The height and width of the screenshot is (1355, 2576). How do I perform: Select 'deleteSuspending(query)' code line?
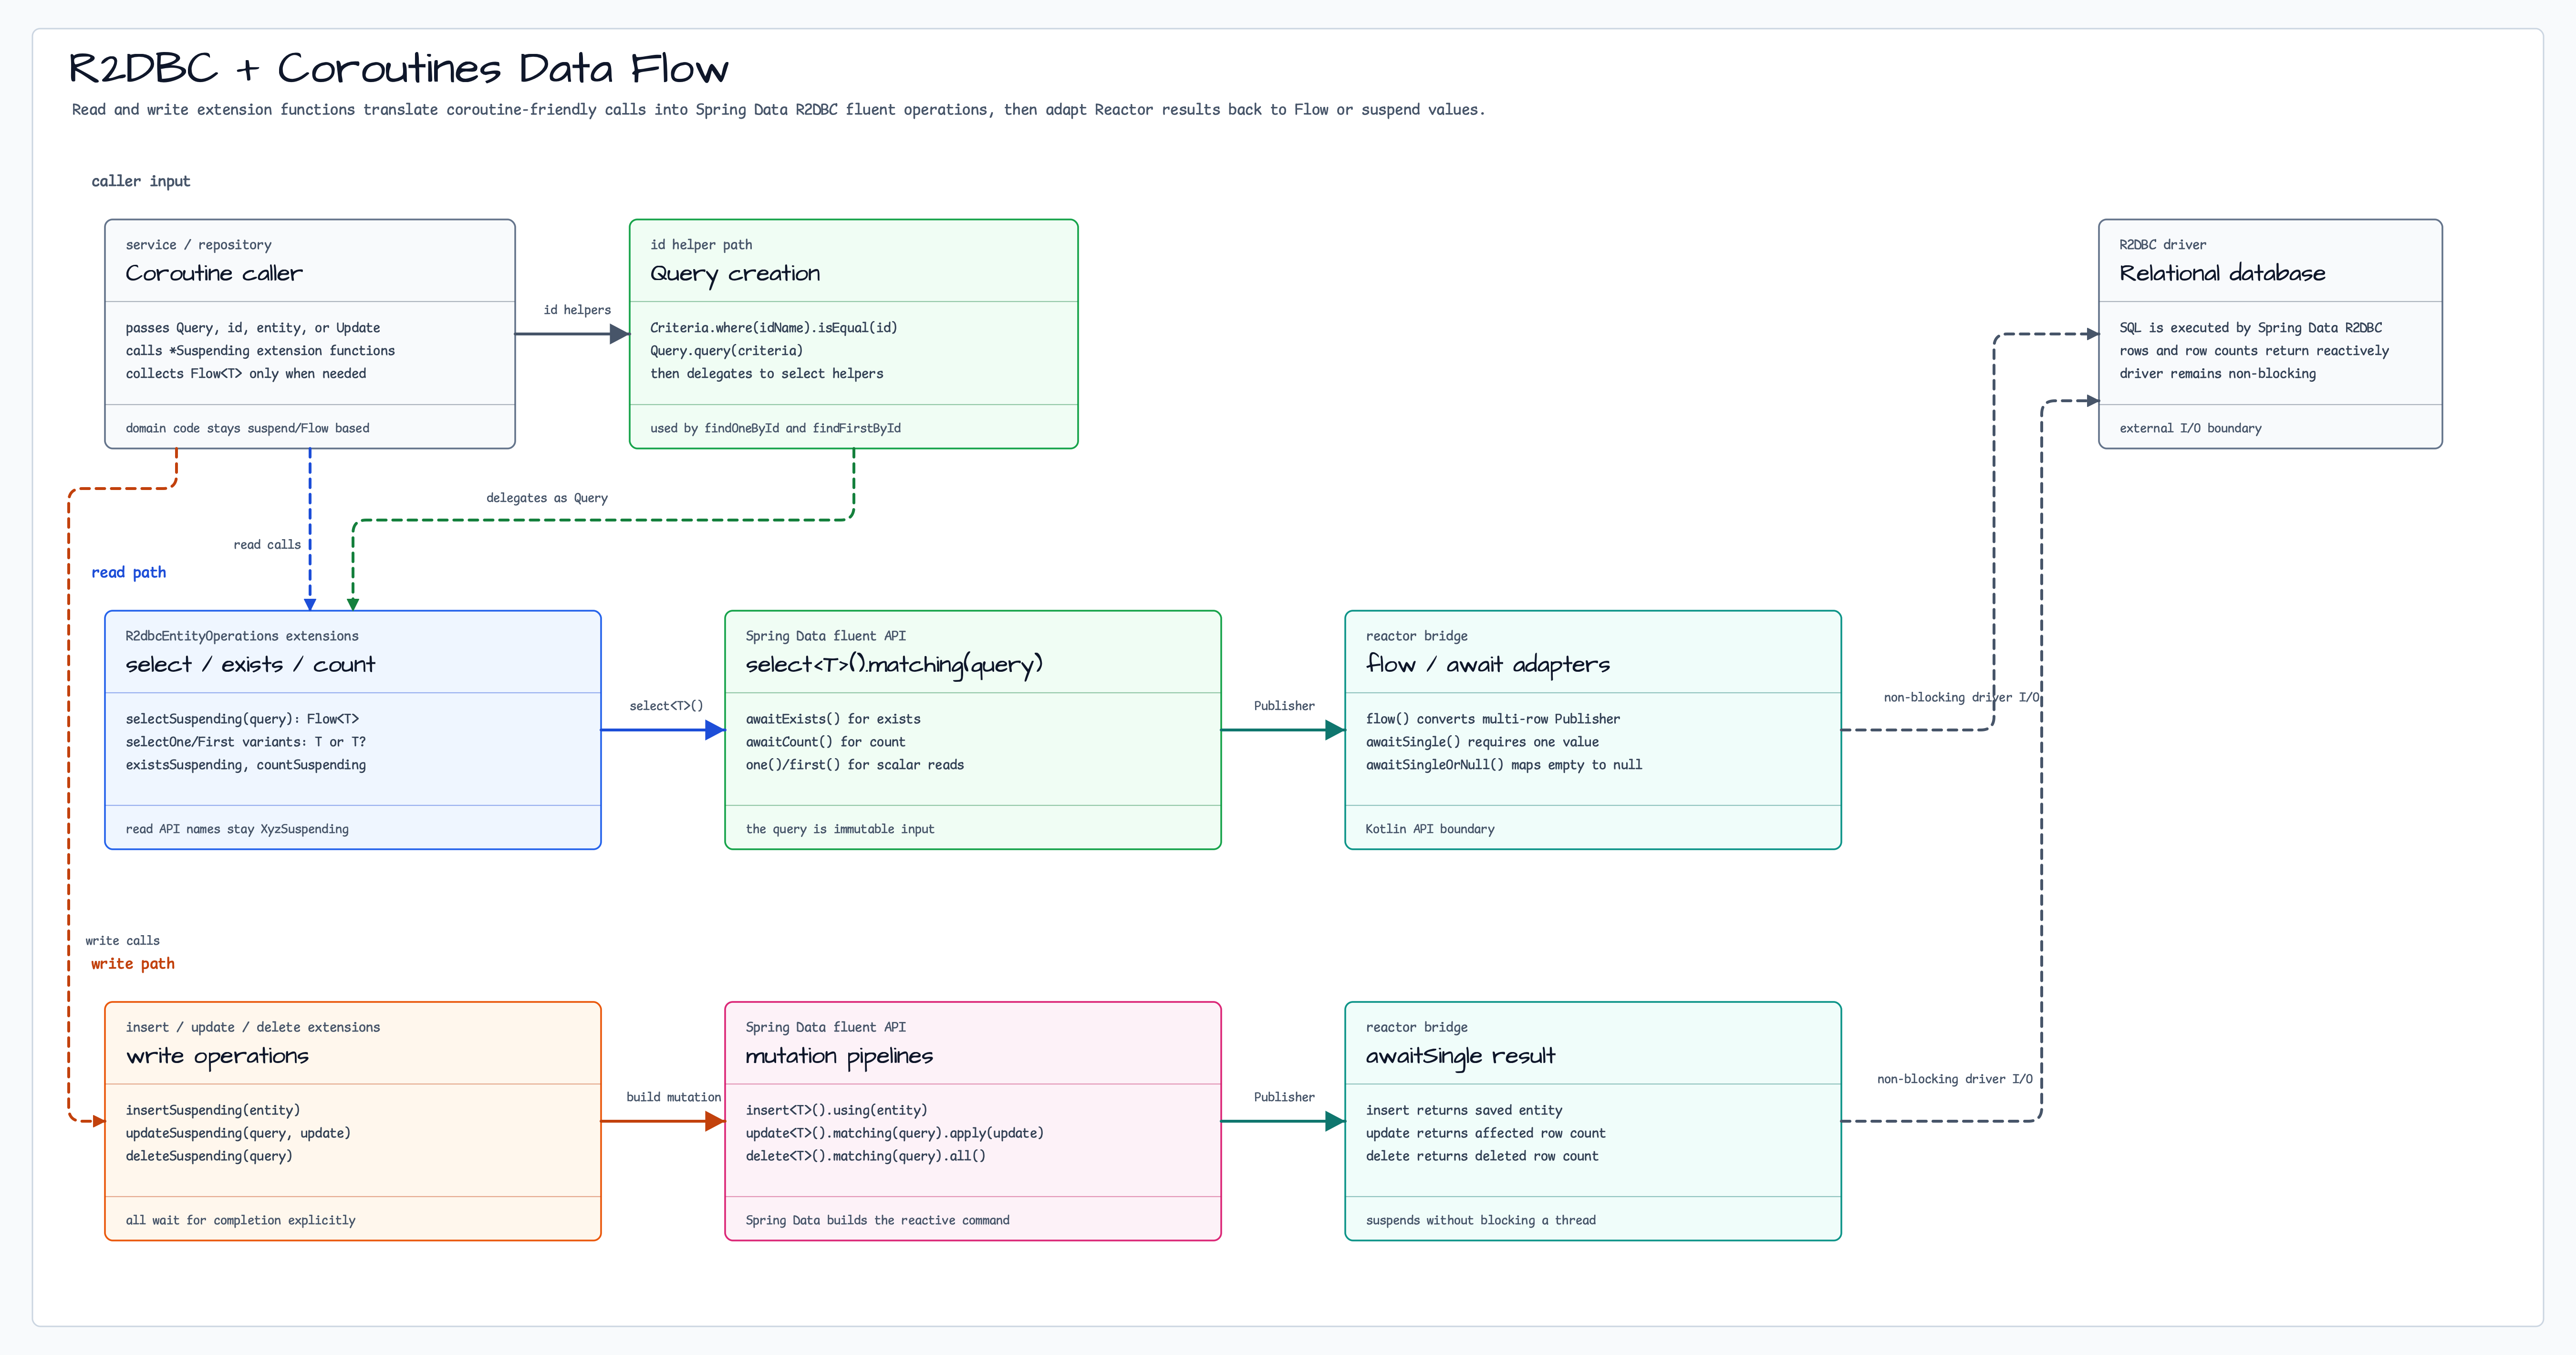pos(209,1156)
